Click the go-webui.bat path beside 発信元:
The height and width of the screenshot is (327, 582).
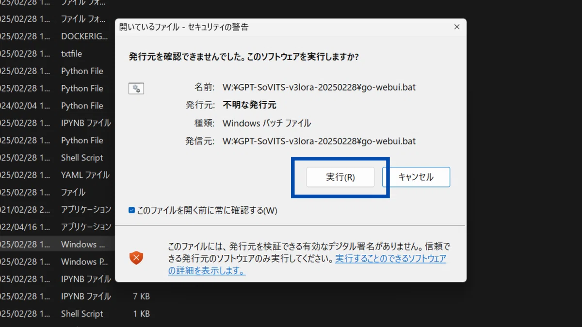[x=319, y=141]
